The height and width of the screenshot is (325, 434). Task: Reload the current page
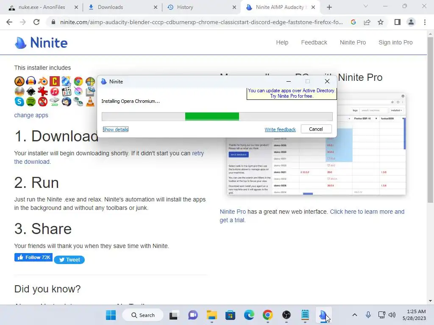pyautogui.click(x=36, y=22)
